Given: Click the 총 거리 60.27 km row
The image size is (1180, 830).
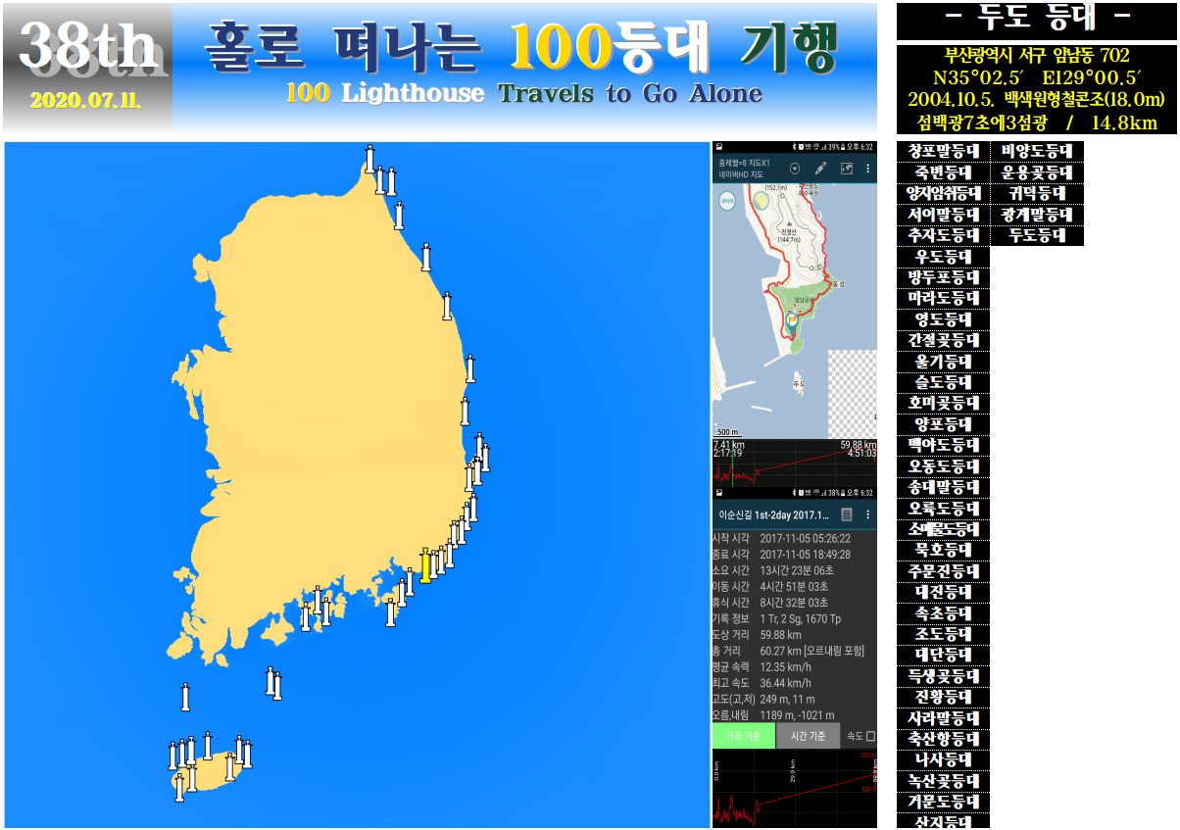Looking at the screenshot, I should point(794,651).
